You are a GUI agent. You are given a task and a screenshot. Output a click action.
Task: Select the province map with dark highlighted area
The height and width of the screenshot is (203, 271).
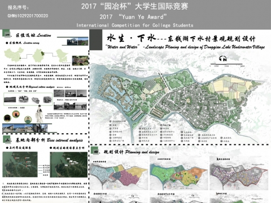pyautogui.click(x=39, y=55)
